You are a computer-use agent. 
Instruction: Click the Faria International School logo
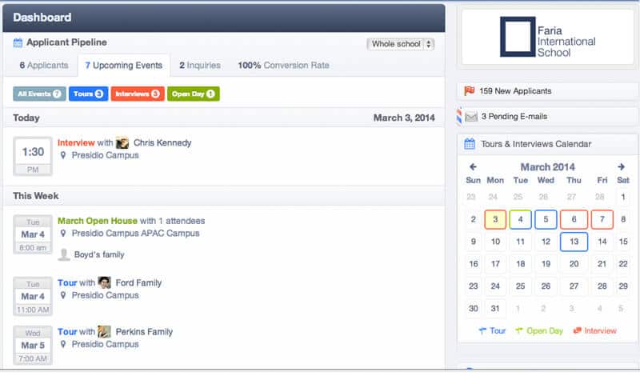pyautogui.click(x=547, y=37)
